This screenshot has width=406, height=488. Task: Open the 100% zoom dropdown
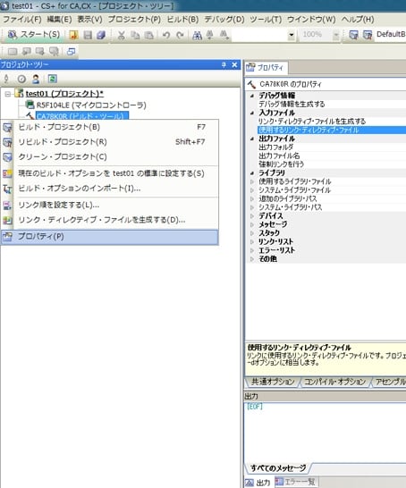coord(335,35)
